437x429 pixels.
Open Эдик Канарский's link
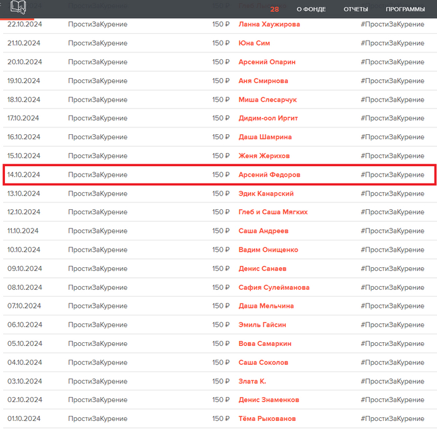(266, 194)
